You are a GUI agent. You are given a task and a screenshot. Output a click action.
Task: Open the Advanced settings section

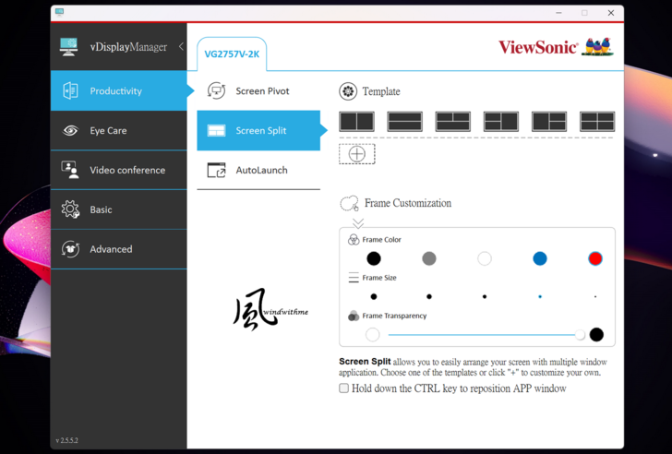(119, 249)
